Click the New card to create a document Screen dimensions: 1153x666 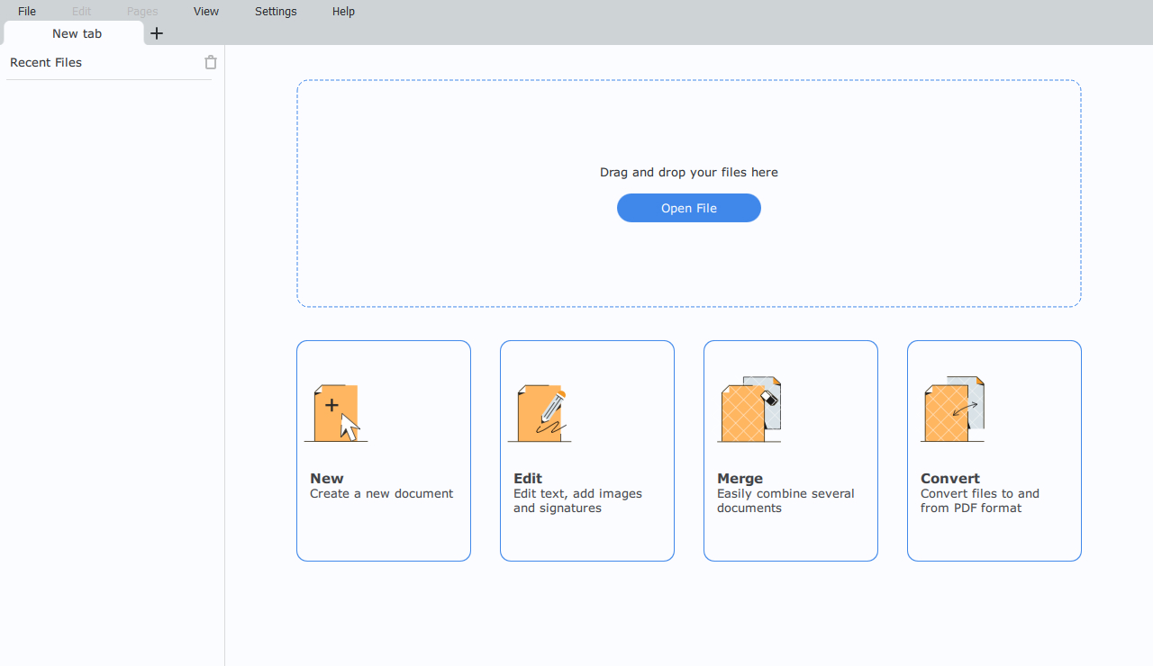click(x=383, y=450)
